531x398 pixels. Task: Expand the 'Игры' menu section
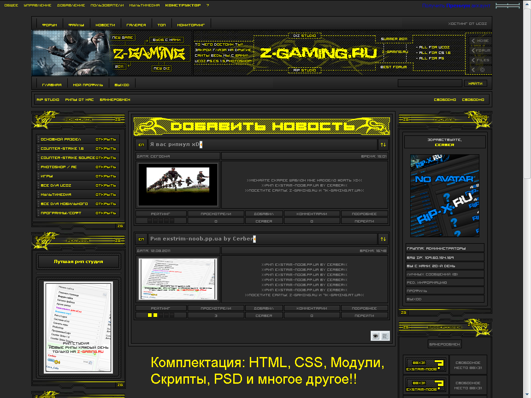(106, 176)
